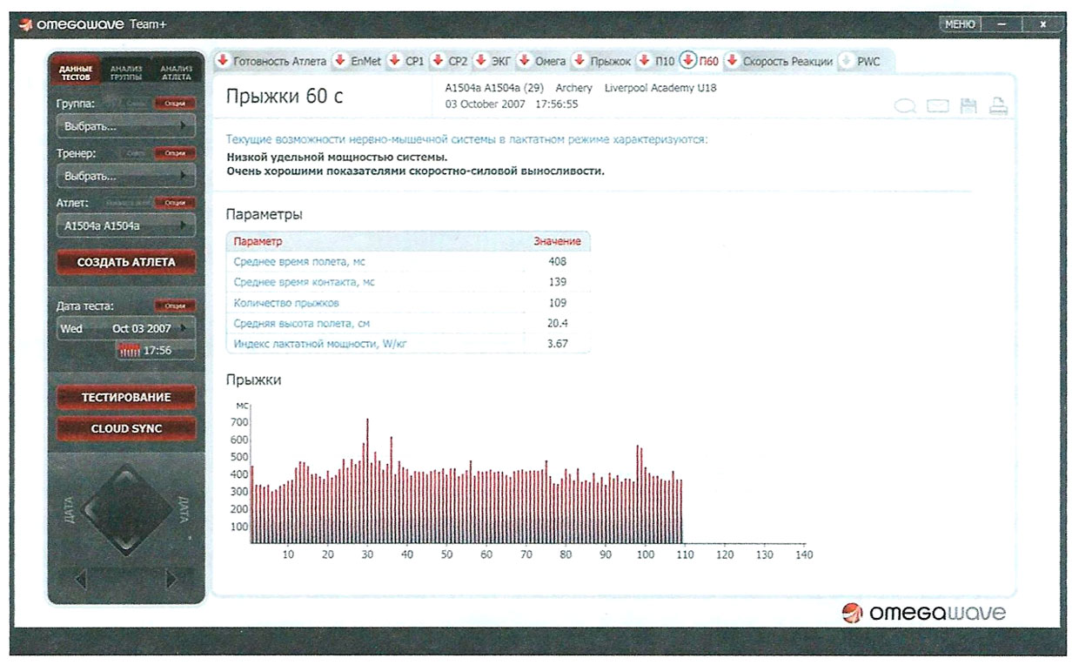The width and height of the screenshot is (1072, 665).
Task: Click the email envelope icon
Action: coord(937,107)
